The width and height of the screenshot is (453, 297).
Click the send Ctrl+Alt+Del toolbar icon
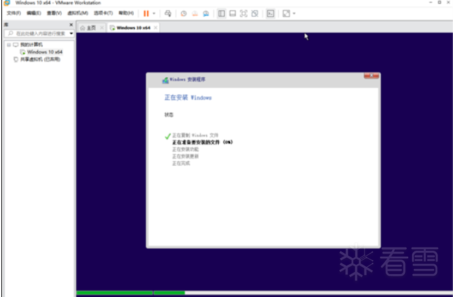point(168,13)
